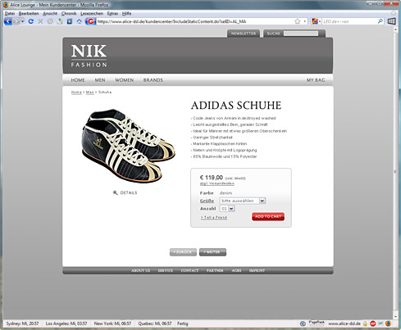Bookmark the page with the star icon
401x330 pixels.
pos(298,21)
